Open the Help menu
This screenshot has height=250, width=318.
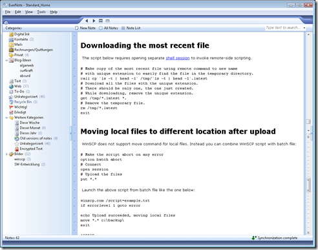click(54, 12)
